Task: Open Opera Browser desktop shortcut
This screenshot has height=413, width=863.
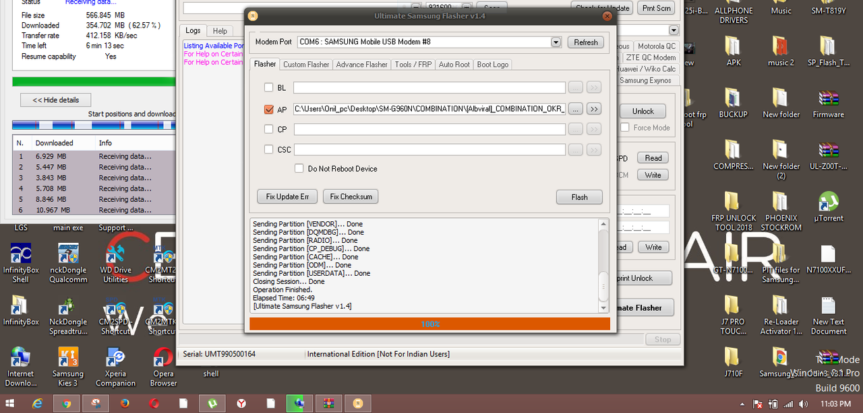Action: coord(162,367)
